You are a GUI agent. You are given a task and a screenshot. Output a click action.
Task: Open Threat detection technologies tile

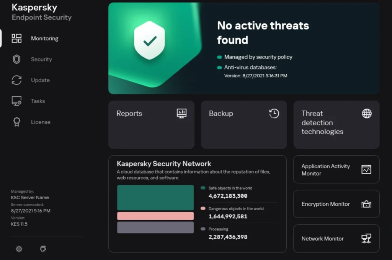[x=336, y=125]
